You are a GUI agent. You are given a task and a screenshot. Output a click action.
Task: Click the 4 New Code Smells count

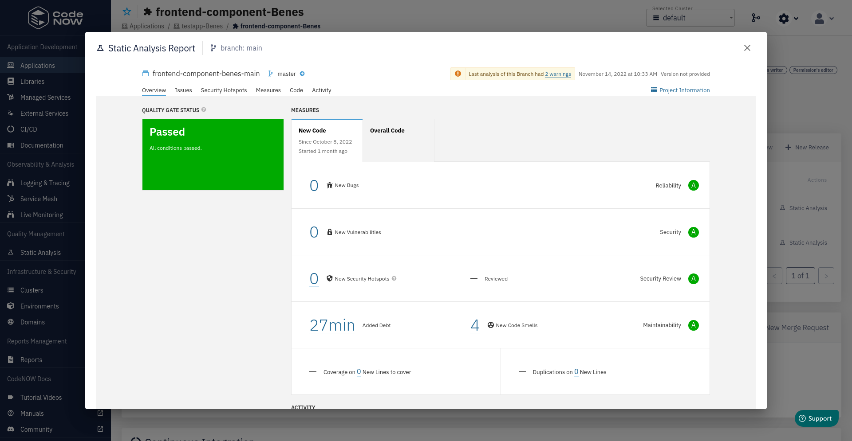(x=475, y=325)
